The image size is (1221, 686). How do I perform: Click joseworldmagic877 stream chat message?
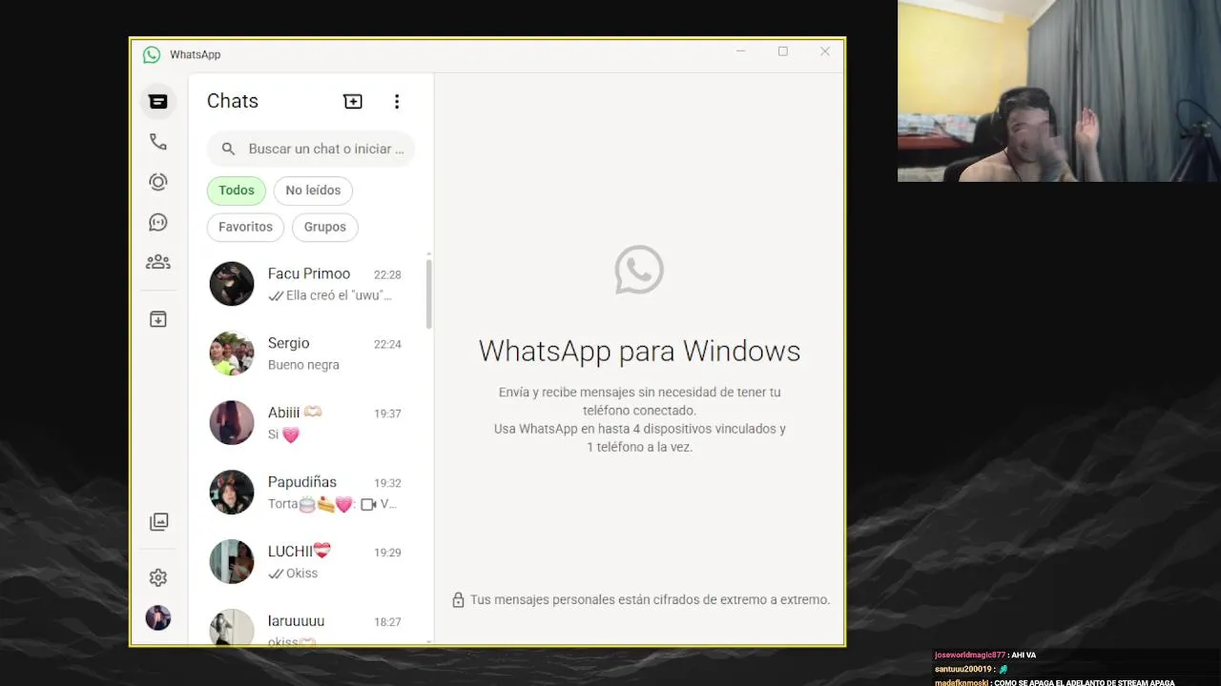coord(985,656)
